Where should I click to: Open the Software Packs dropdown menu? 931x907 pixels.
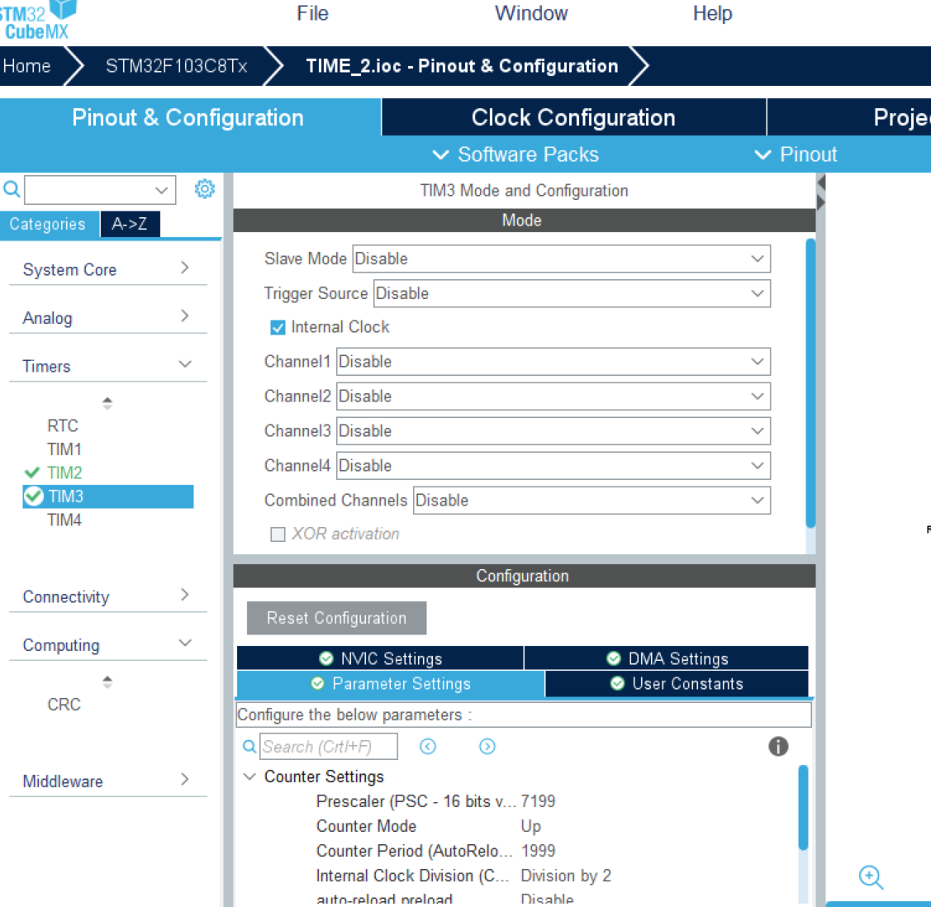515,154
